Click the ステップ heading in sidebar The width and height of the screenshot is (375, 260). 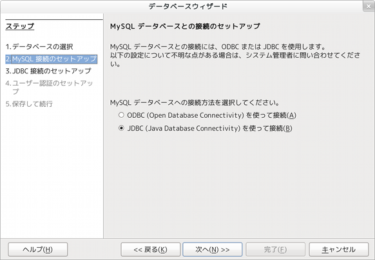click(x=20, y=26)
